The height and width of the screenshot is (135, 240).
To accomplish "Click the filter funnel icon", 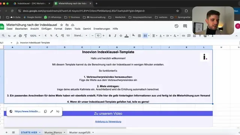I will coord(200,36).
